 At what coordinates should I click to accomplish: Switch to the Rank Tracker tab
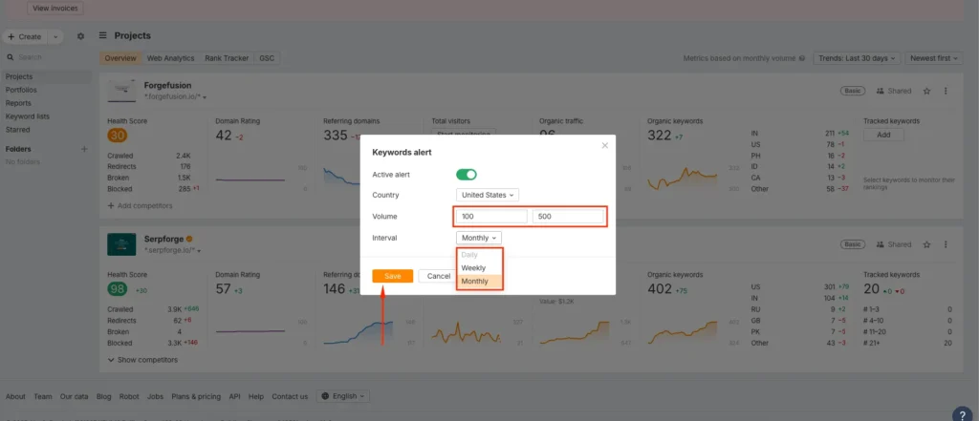point(227,58)
